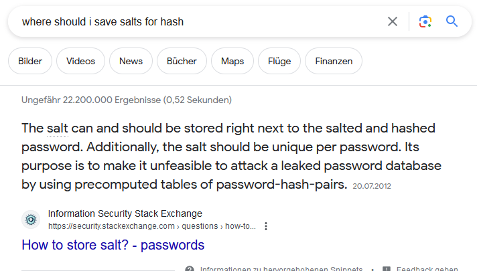Switch to the Videos filter
Screen dimensions: 477x271
pyautogui.click(x=80, y=61)
